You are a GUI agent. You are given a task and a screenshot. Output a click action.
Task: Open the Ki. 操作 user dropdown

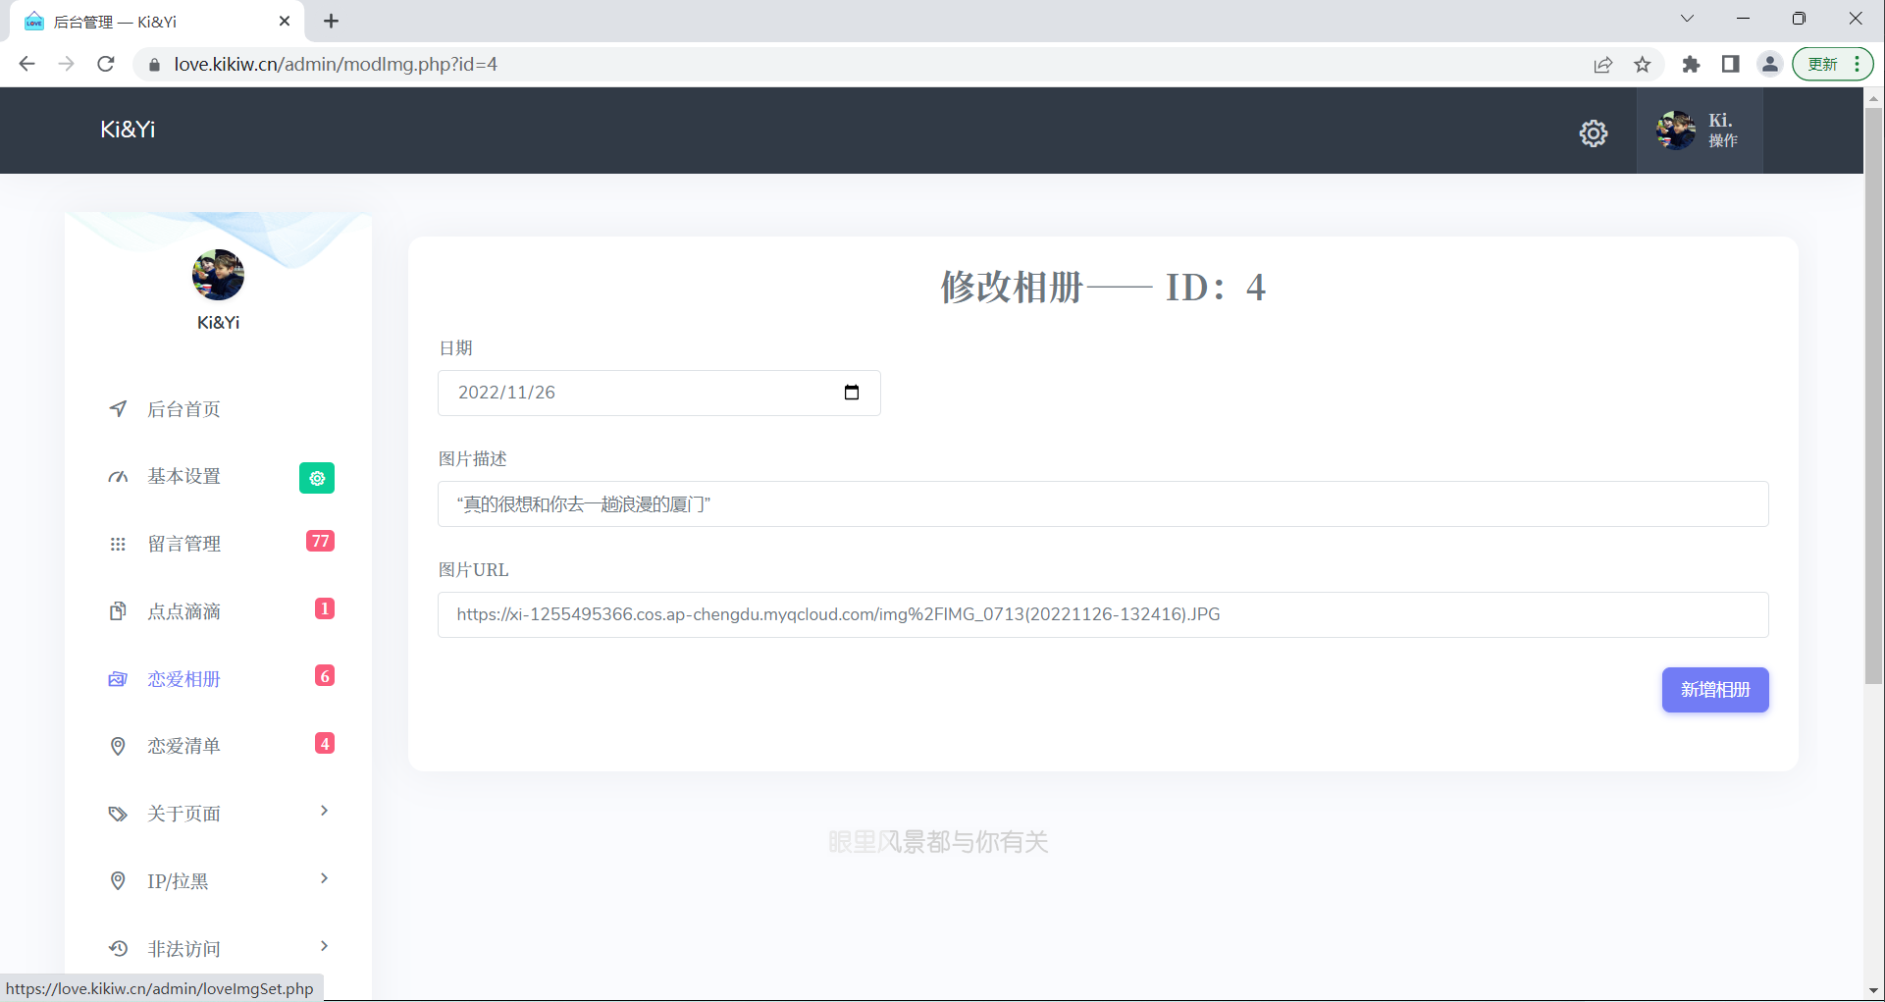pos(1699,131)
